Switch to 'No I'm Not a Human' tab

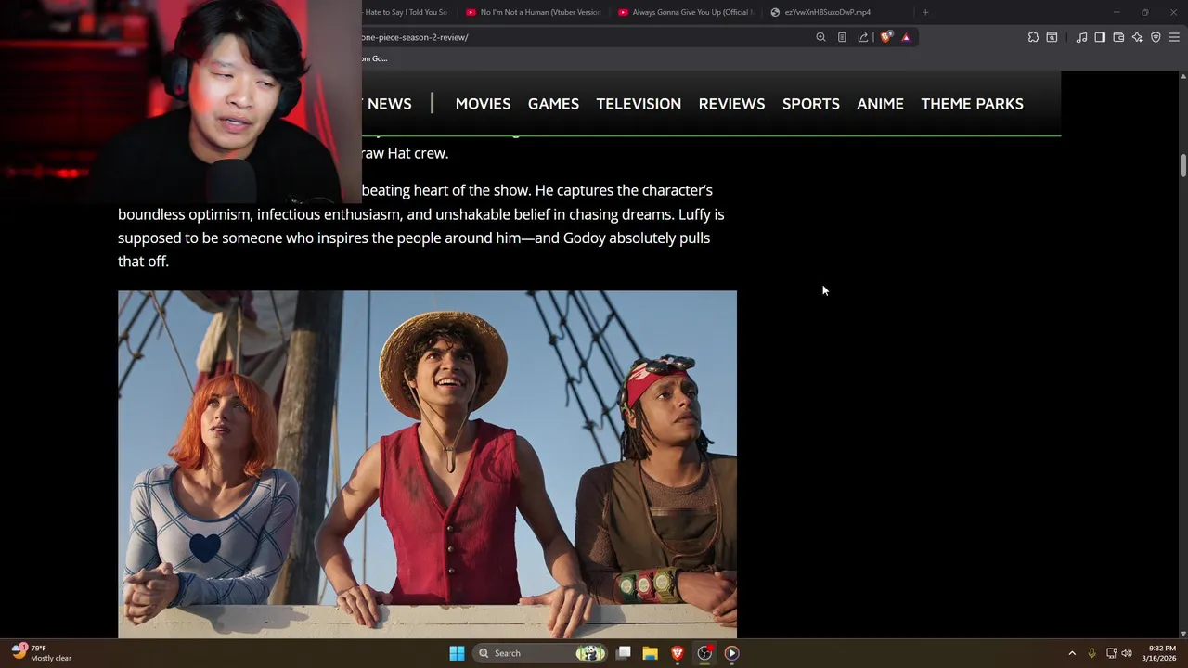point(534,12)
